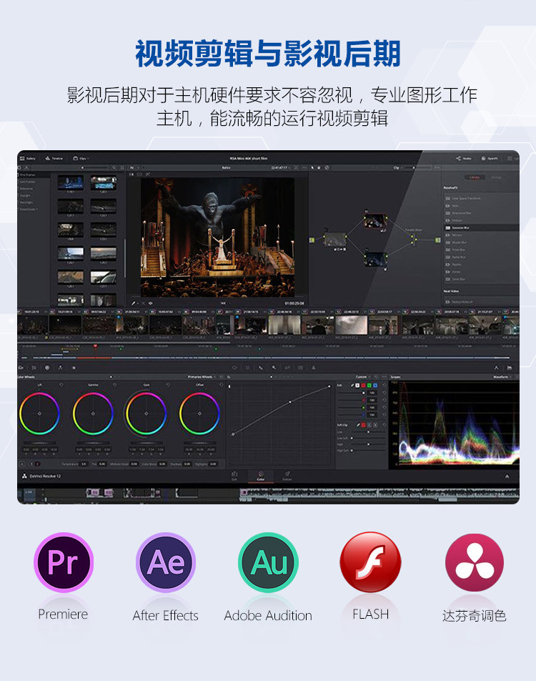Switch to the Color page tab
536x681 pixels.
pyautogui.click(x=261, y=476)
